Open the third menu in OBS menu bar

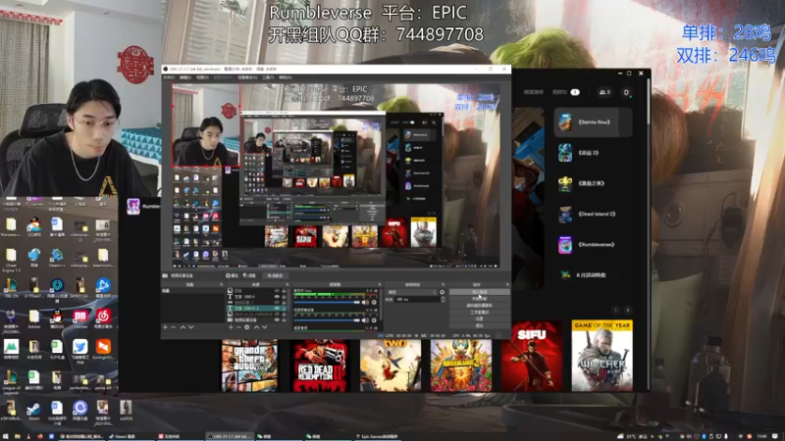point(202,77)
